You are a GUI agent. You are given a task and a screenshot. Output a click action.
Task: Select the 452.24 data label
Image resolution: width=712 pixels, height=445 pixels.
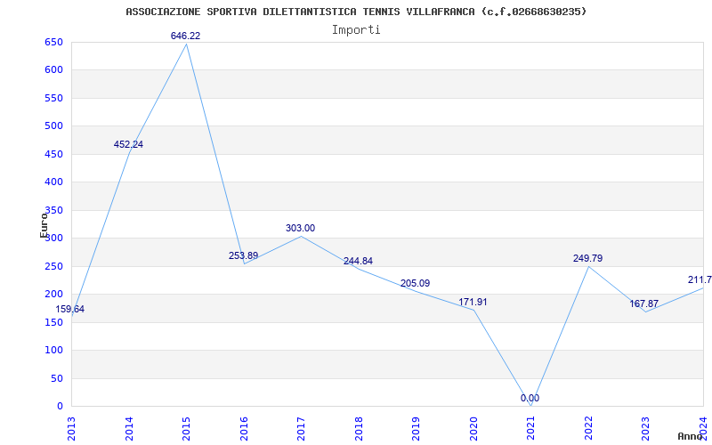[128, 144]
